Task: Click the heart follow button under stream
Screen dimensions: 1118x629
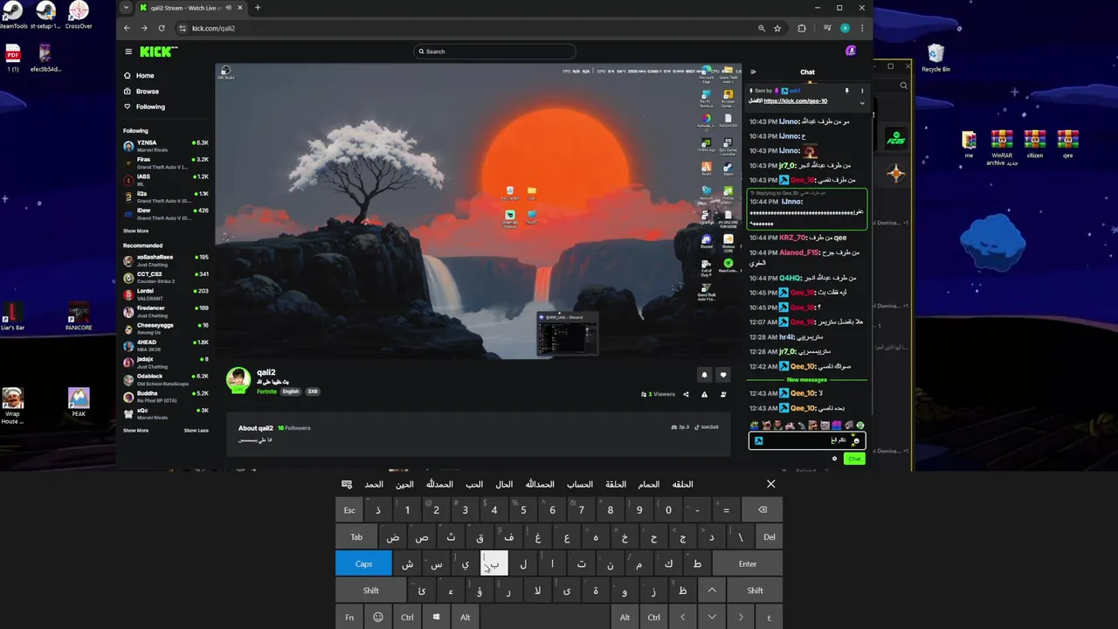Action: [722, 375]
